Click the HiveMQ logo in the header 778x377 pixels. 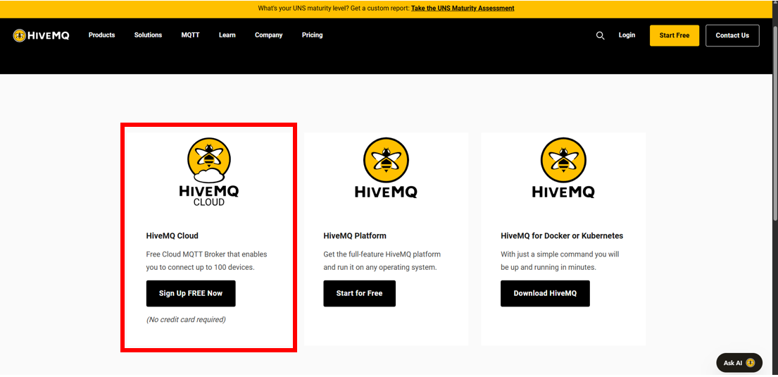click(41, 35)
